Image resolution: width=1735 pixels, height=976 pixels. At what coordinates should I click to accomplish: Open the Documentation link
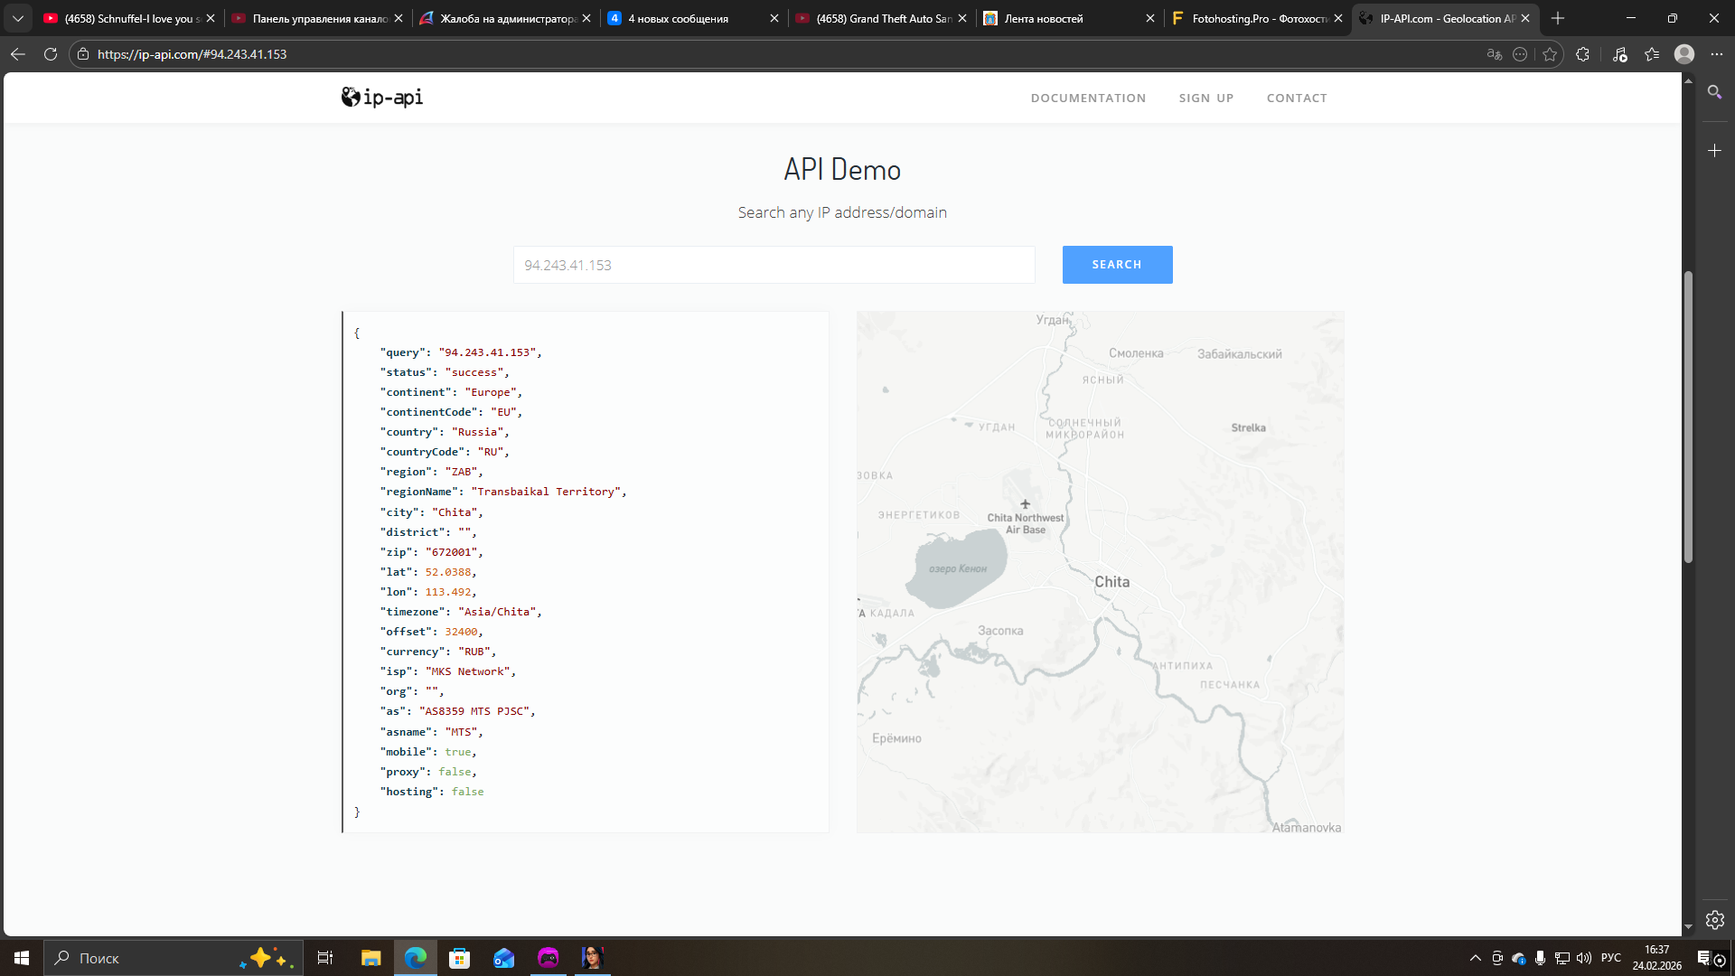tap(1088, 98)
